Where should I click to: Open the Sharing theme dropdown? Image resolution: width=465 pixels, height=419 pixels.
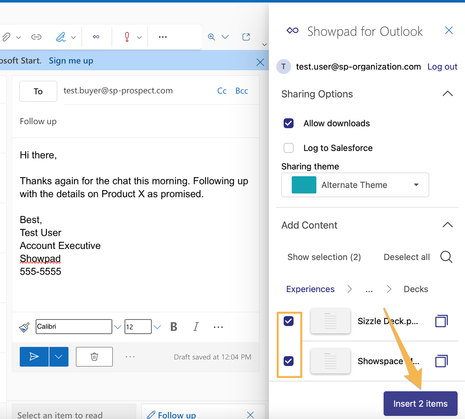[x=416, y=185]
